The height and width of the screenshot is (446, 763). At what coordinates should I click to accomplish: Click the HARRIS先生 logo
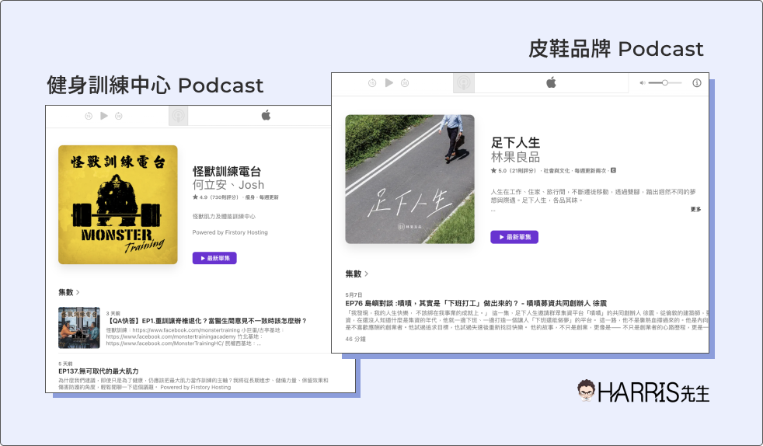[x=643, y=392]
